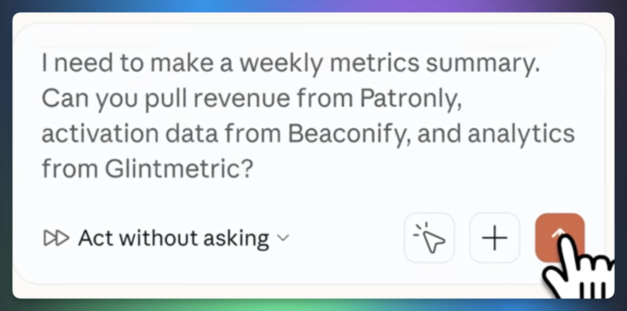Expand the chevron beside 'Act without asking'
Image resolution: width=627 pixels, height=311 pixels.
coord(284,238)
